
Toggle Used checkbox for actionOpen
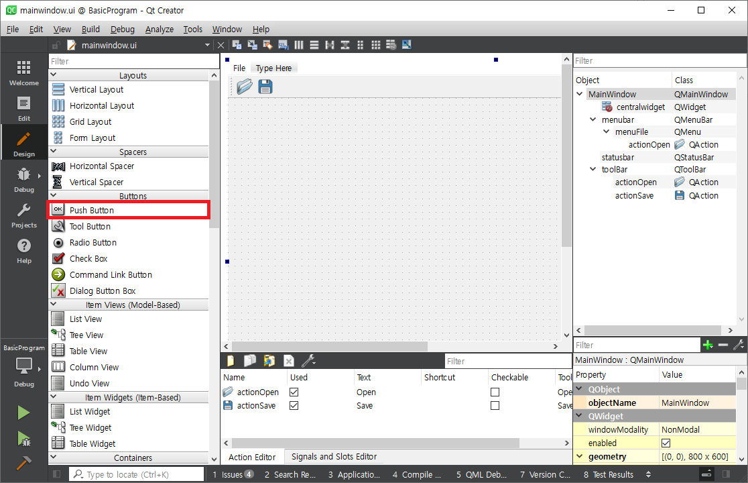(x=294, y=392)
